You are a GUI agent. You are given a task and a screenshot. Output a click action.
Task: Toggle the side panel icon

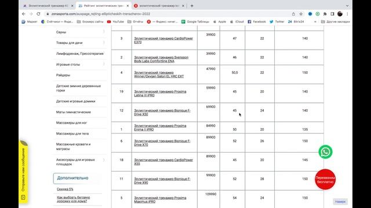coord(332,14)
